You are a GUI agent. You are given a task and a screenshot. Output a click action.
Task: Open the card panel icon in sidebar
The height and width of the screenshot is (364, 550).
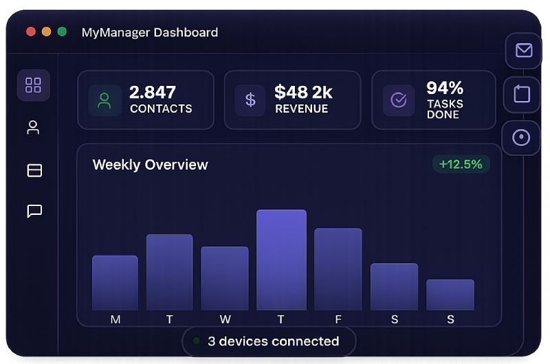[34, 170]
